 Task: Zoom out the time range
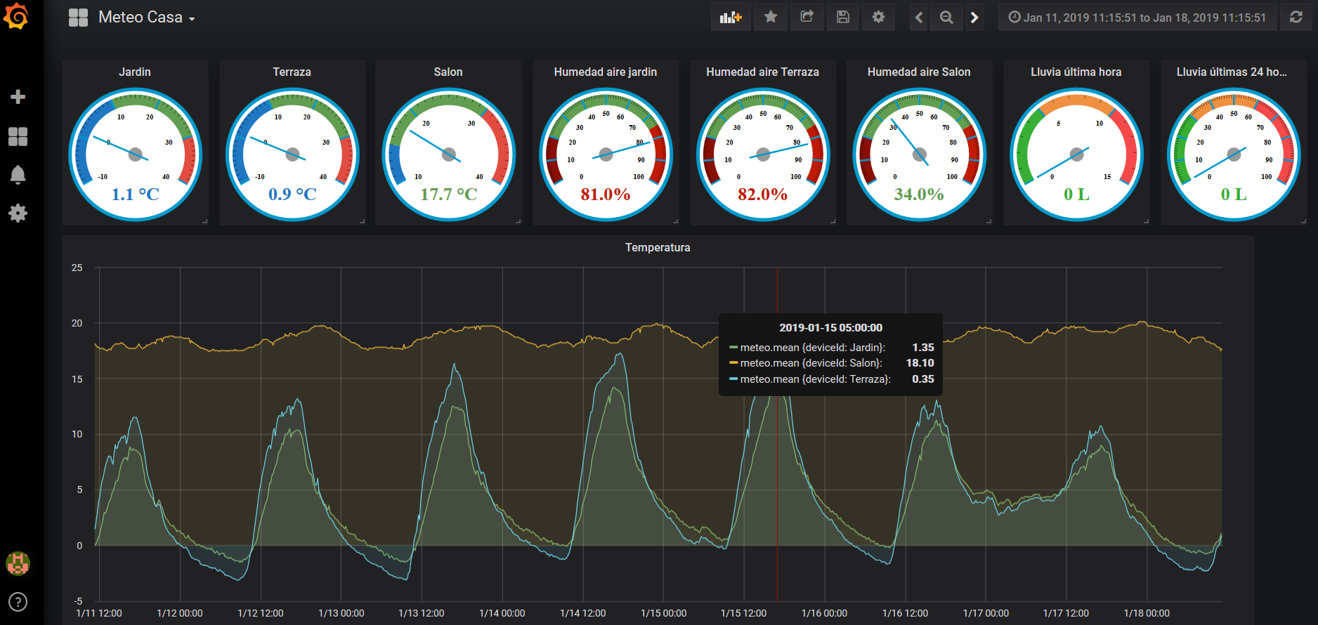point(946,17)
